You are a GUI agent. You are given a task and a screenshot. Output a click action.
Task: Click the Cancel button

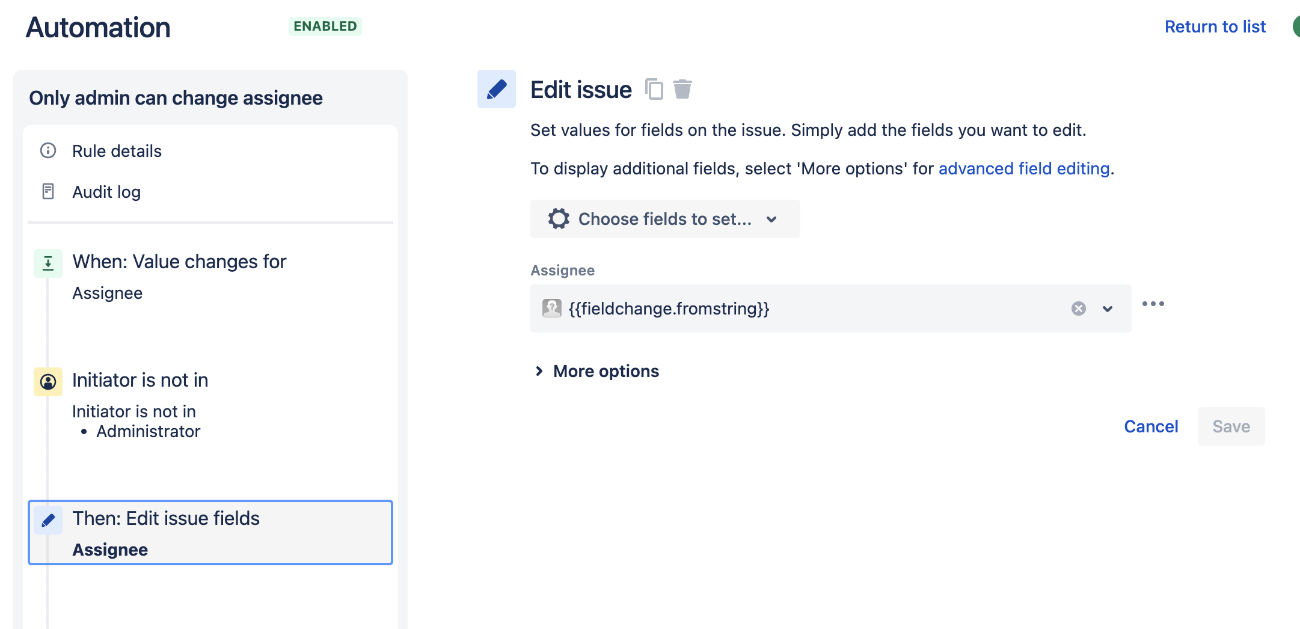tap(1150, 426)
